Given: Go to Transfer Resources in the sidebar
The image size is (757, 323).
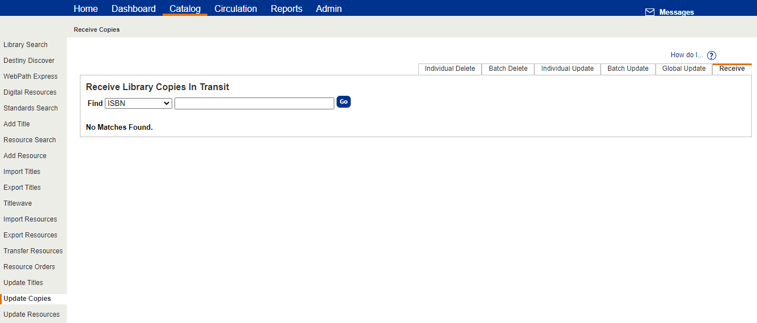Looking at the screenshot, I should [x=33, y=251].
